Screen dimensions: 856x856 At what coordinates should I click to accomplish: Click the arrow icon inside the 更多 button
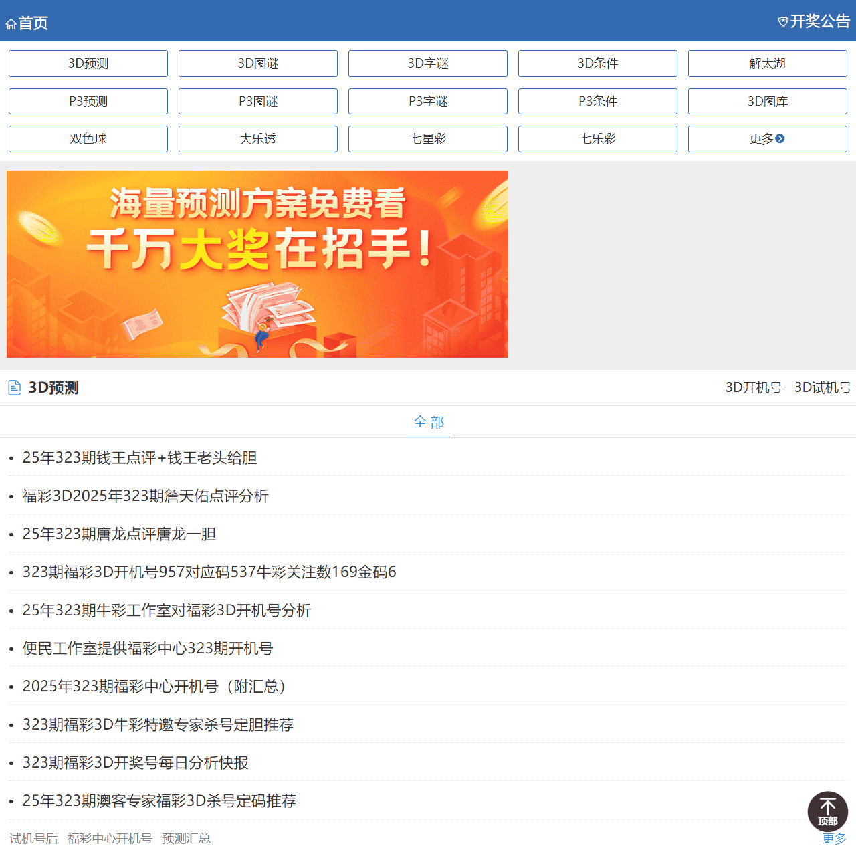click(780, 139)
